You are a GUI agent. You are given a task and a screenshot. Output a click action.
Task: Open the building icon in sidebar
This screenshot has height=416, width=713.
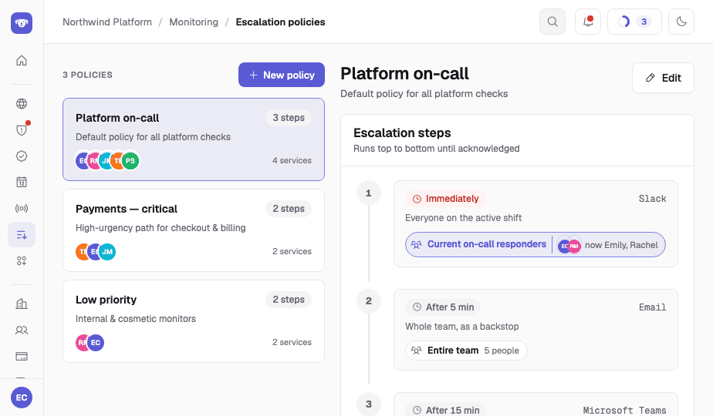coord(22,304)
